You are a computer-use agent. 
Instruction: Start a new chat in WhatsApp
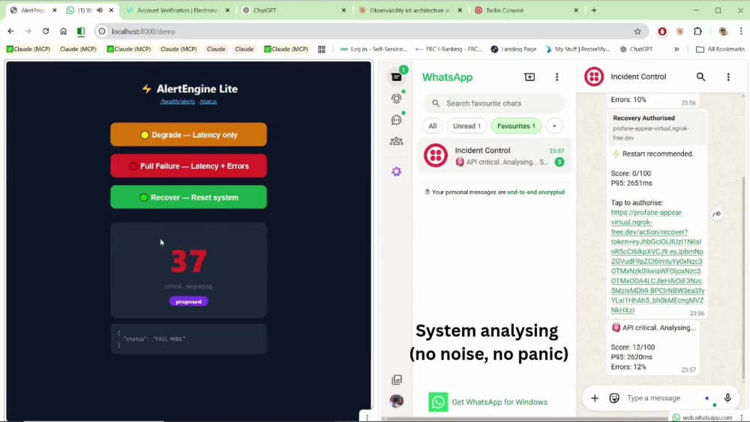(529, 77)
